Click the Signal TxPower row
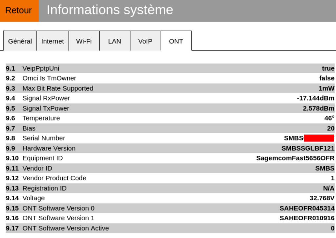This screenshot has width=336, height=238. [x=170, y=108]
